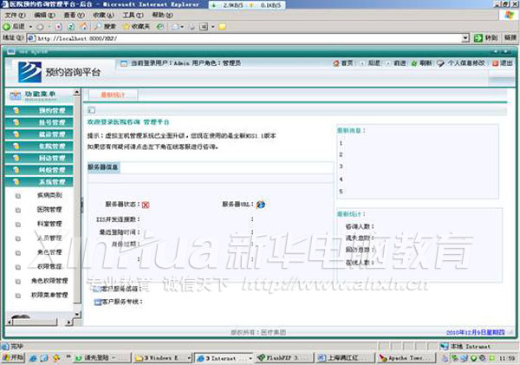The image size is (520, 365).
Task: Click the localhost address bar field
Action: point(243,38)
